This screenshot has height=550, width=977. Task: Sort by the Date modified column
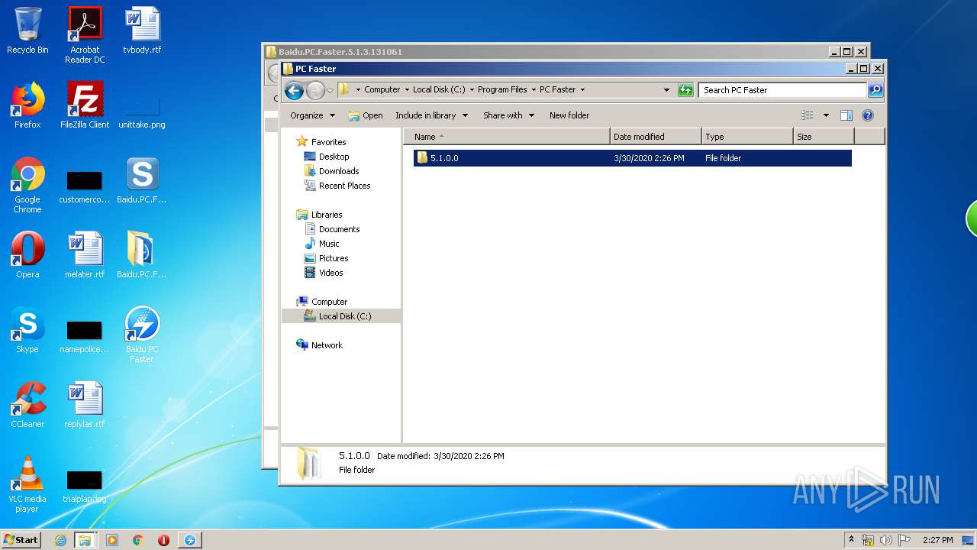pyautogui.click(x=656, y=137)
